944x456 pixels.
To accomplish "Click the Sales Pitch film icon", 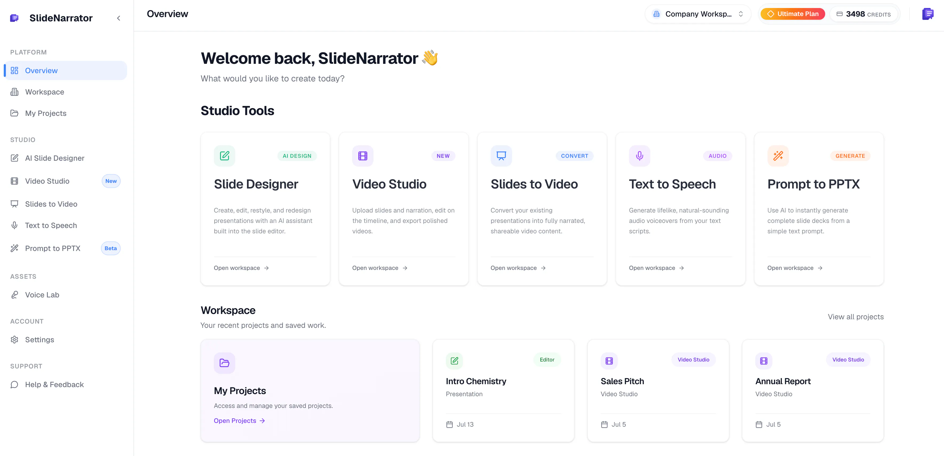I will [x=609, y=361].
